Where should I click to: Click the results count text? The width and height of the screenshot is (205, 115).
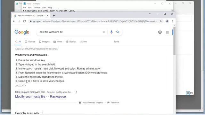[37, 49]
